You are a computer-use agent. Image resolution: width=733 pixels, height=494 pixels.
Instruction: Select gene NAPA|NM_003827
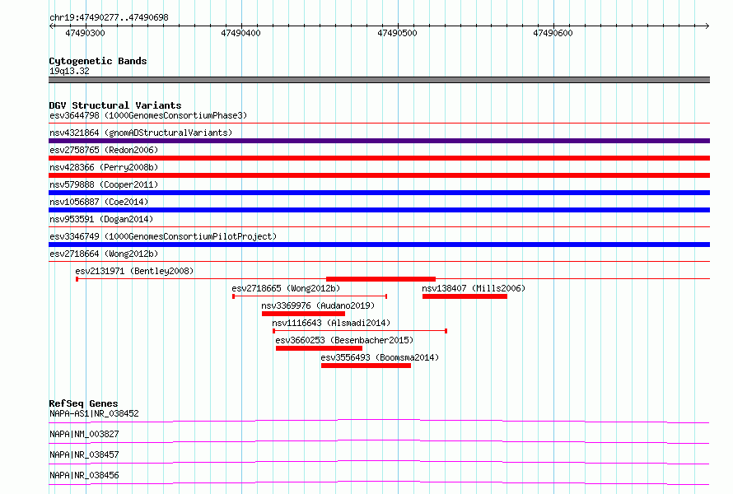[84, 434]
